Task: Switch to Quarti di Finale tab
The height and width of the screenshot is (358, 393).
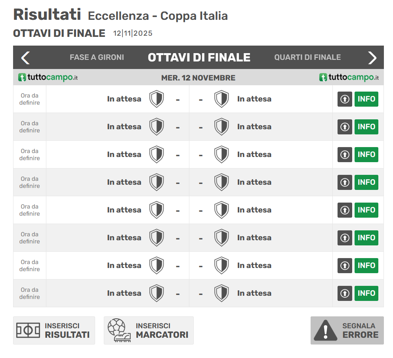Action: pyautogui.click(x=307, y=57)
